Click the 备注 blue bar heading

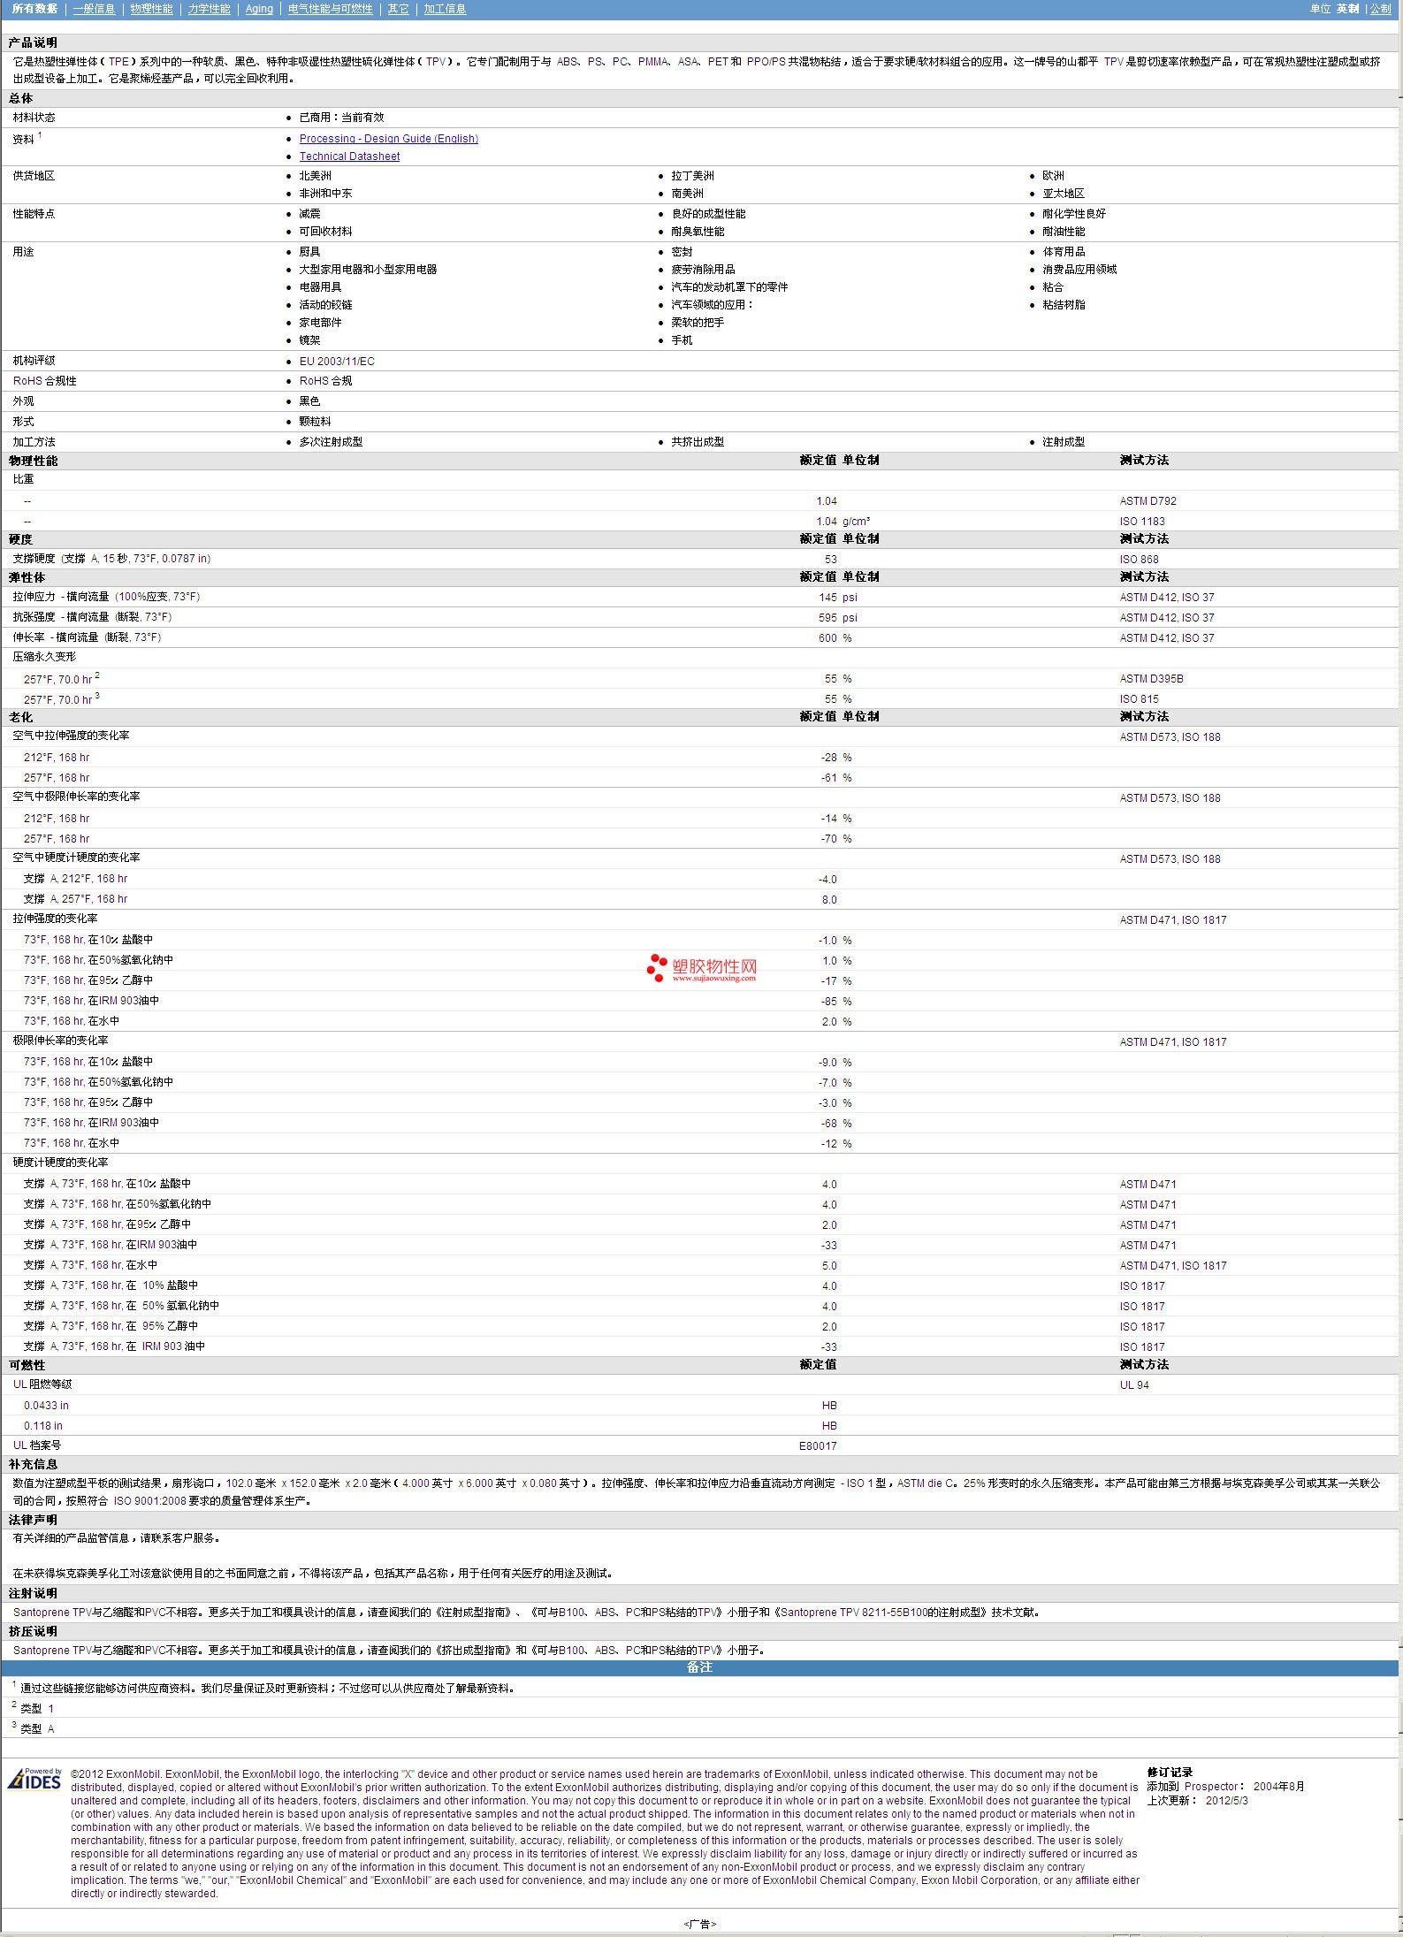click(699, 1667)
